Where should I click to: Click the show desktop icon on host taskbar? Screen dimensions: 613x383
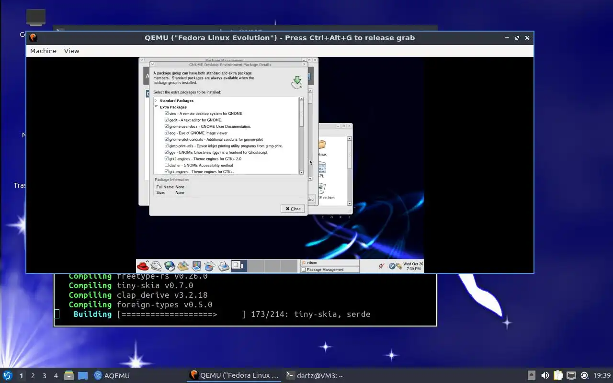point(83,376)
